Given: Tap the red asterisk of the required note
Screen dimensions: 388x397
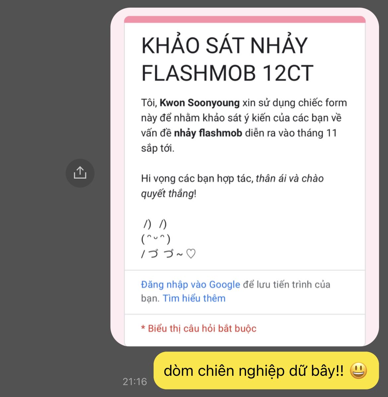Looking at the screenshot, I should tap(143, 328).
